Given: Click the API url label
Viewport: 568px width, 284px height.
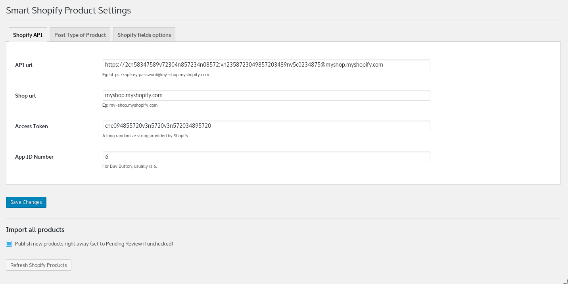Looking at the screenshot, I should coord(24,65).
